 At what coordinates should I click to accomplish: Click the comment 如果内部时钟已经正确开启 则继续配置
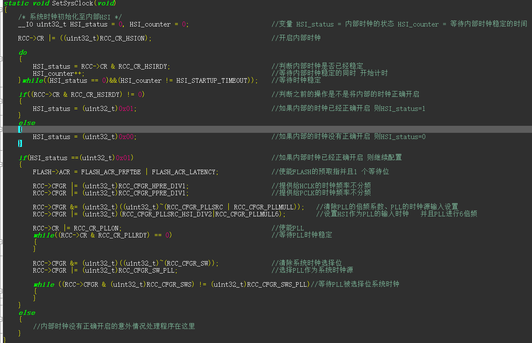pos(337,158)
